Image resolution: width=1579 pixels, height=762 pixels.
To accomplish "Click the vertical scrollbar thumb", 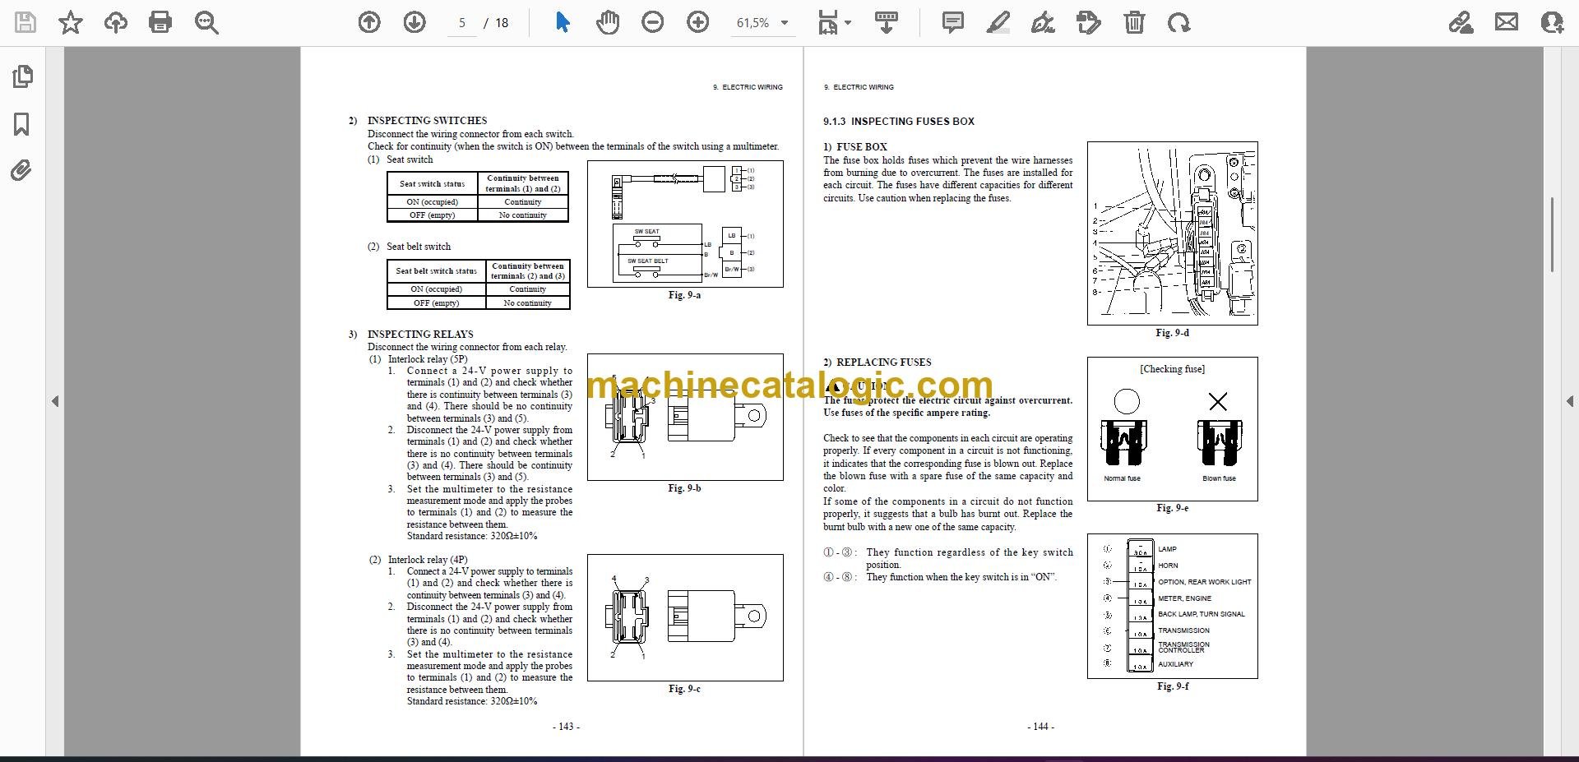I will click(x=1552, y=234).
